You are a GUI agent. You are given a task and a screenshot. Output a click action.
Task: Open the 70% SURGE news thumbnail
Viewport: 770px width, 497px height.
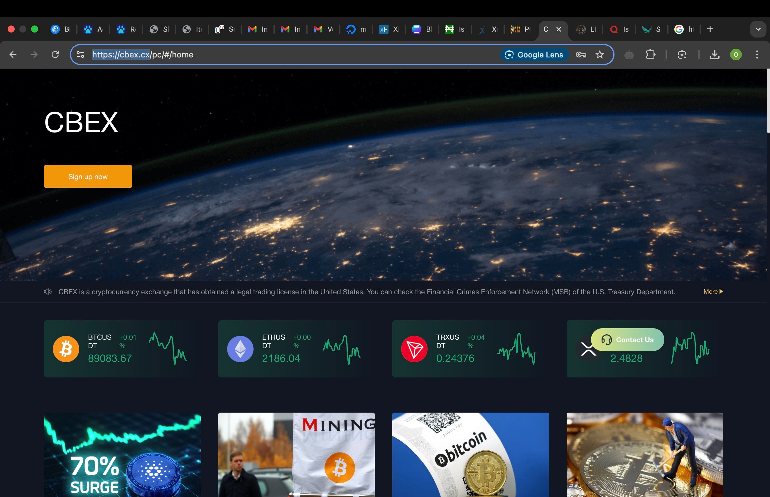tap(122, 455)
